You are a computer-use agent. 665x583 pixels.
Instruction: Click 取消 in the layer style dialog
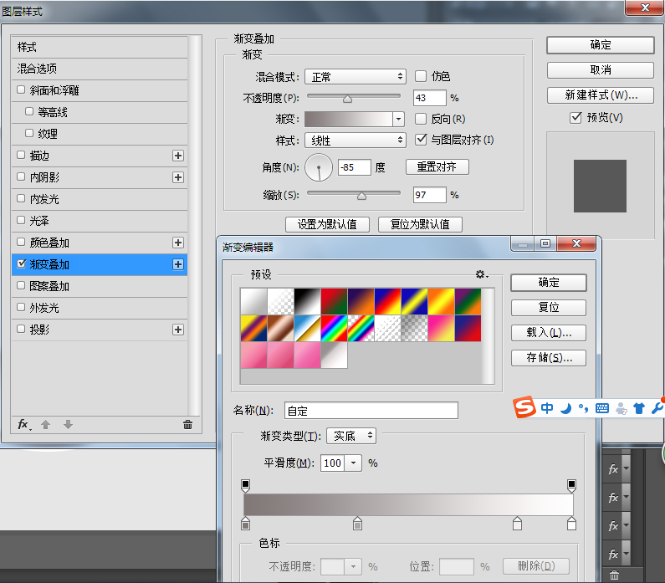pyautogui.click(x=600, y=70)
